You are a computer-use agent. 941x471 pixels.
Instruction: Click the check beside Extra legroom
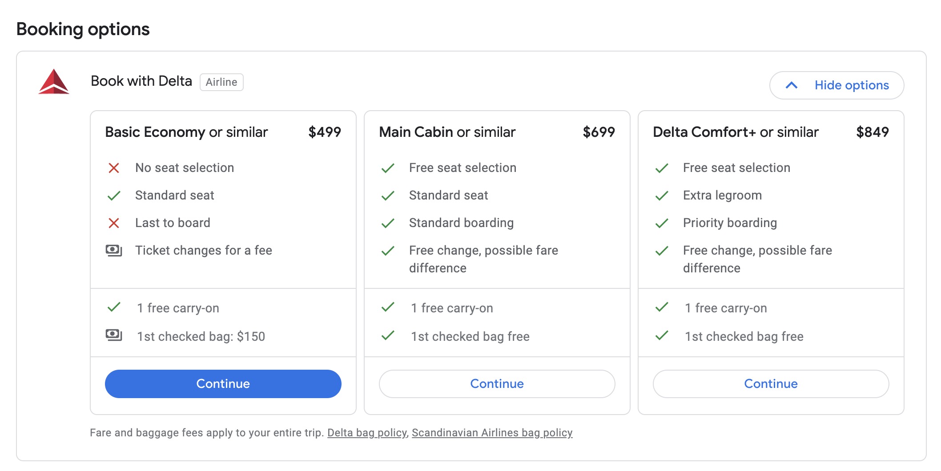662,196
